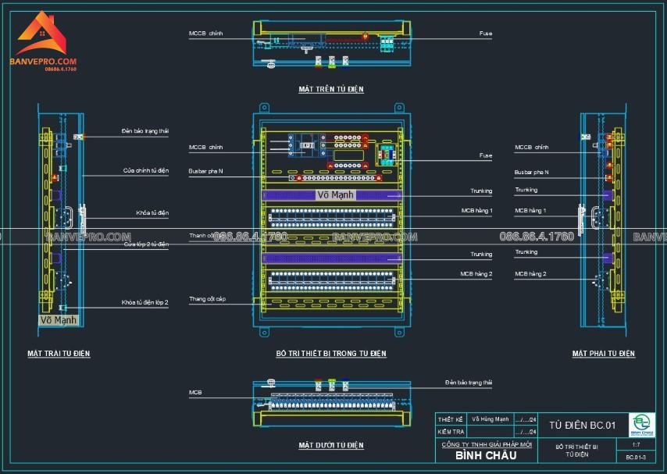
Task: Click the 'THIẾT KẾ' cell in title block
Action: pyautogui.click(x=451, y=419)
